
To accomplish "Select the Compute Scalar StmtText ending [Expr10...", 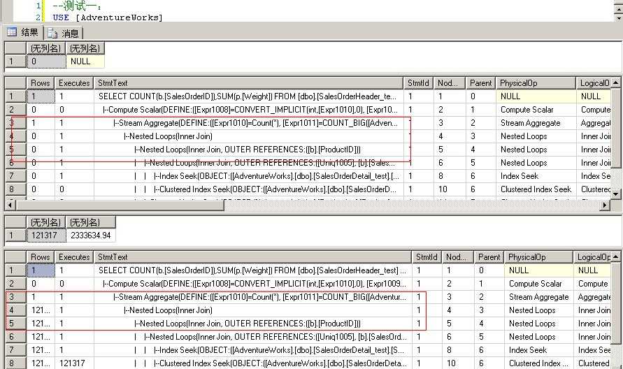I will point(248,110).
